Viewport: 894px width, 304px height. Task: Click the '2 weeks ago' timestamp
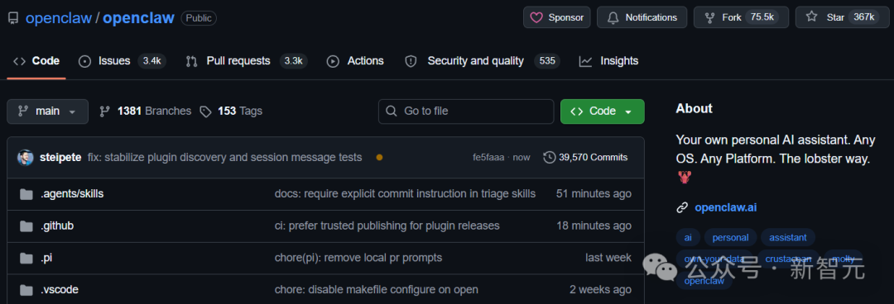(x=600, y=290)
